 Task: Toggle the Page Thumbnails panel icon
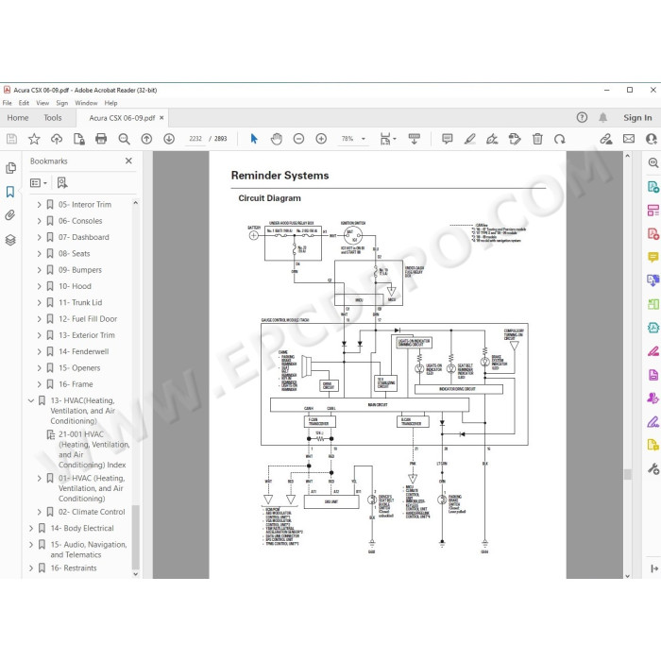(10, 168)
